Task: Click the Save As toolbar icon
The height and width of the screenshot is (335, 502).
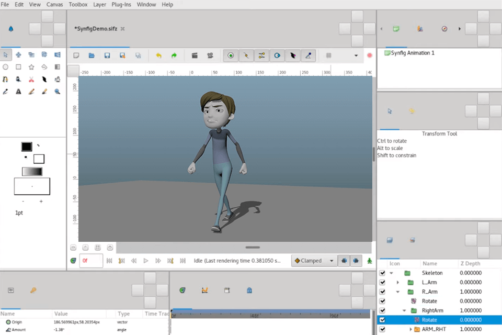Action: [x=121, y=55]
